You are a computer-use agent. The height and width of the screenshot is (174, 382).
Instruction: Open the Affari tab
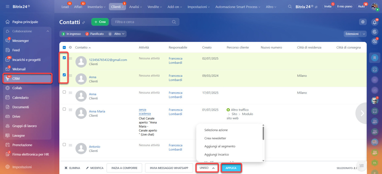(x=78, y=7)
